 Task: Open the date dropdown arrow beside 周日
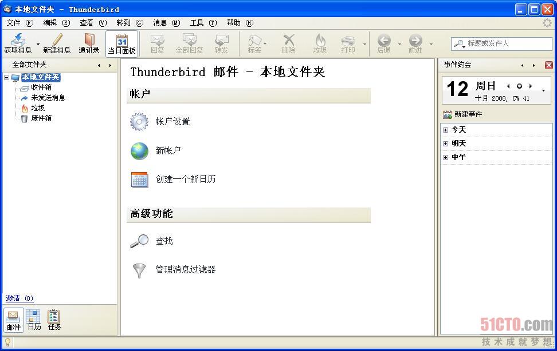coord(543,90)
